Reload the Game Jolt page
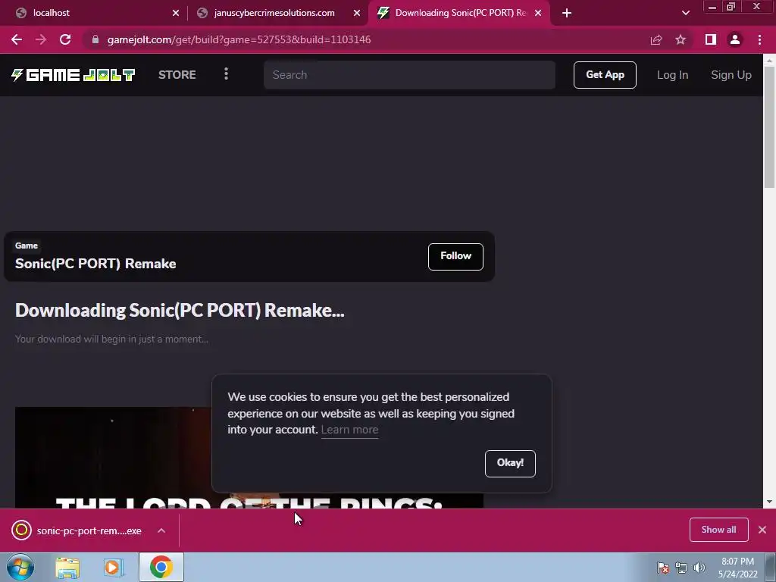Viewport: 776px width, 582px height. [x=65, y=39]
